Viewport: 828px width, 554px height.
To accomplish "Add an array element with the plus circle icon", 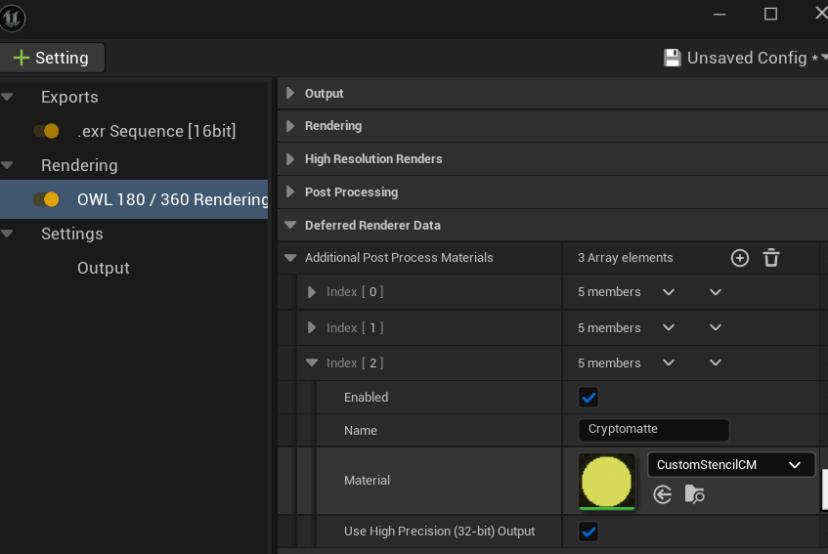I will tap(739, 258).
